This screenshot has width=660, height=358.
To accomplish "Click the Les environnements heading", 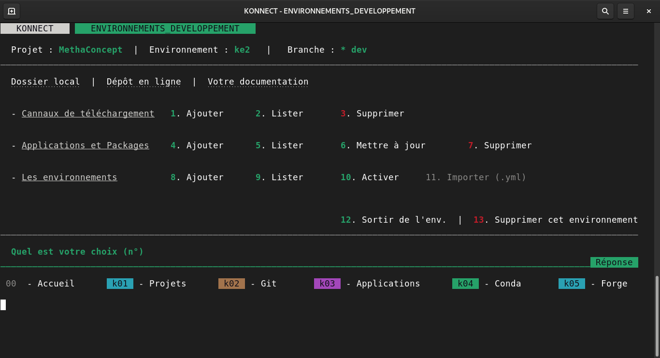I will 69,177.
